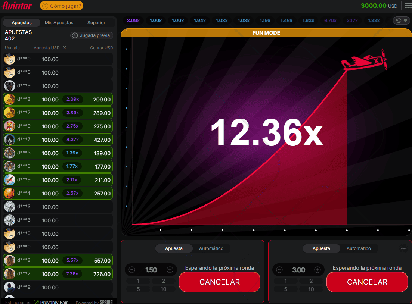Toggle right panel to Automático mode
Viewport: 412px width, 304px height.
[x=359, y=248]
